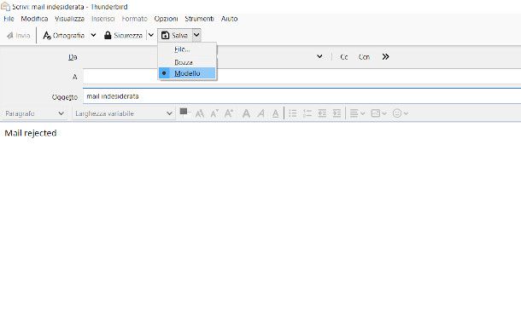
Task: Outdent the text
Action: pyautogui.click(x=322, y=113)
